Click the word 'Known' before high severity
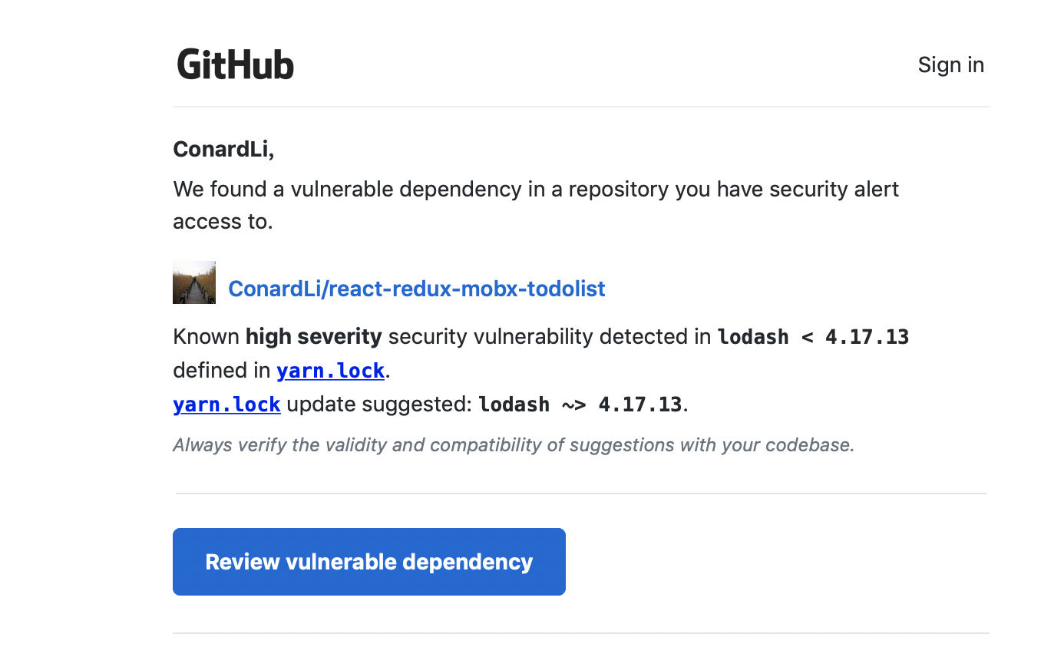This screenshot has width=1041, height=657. [x=206, y=336]
